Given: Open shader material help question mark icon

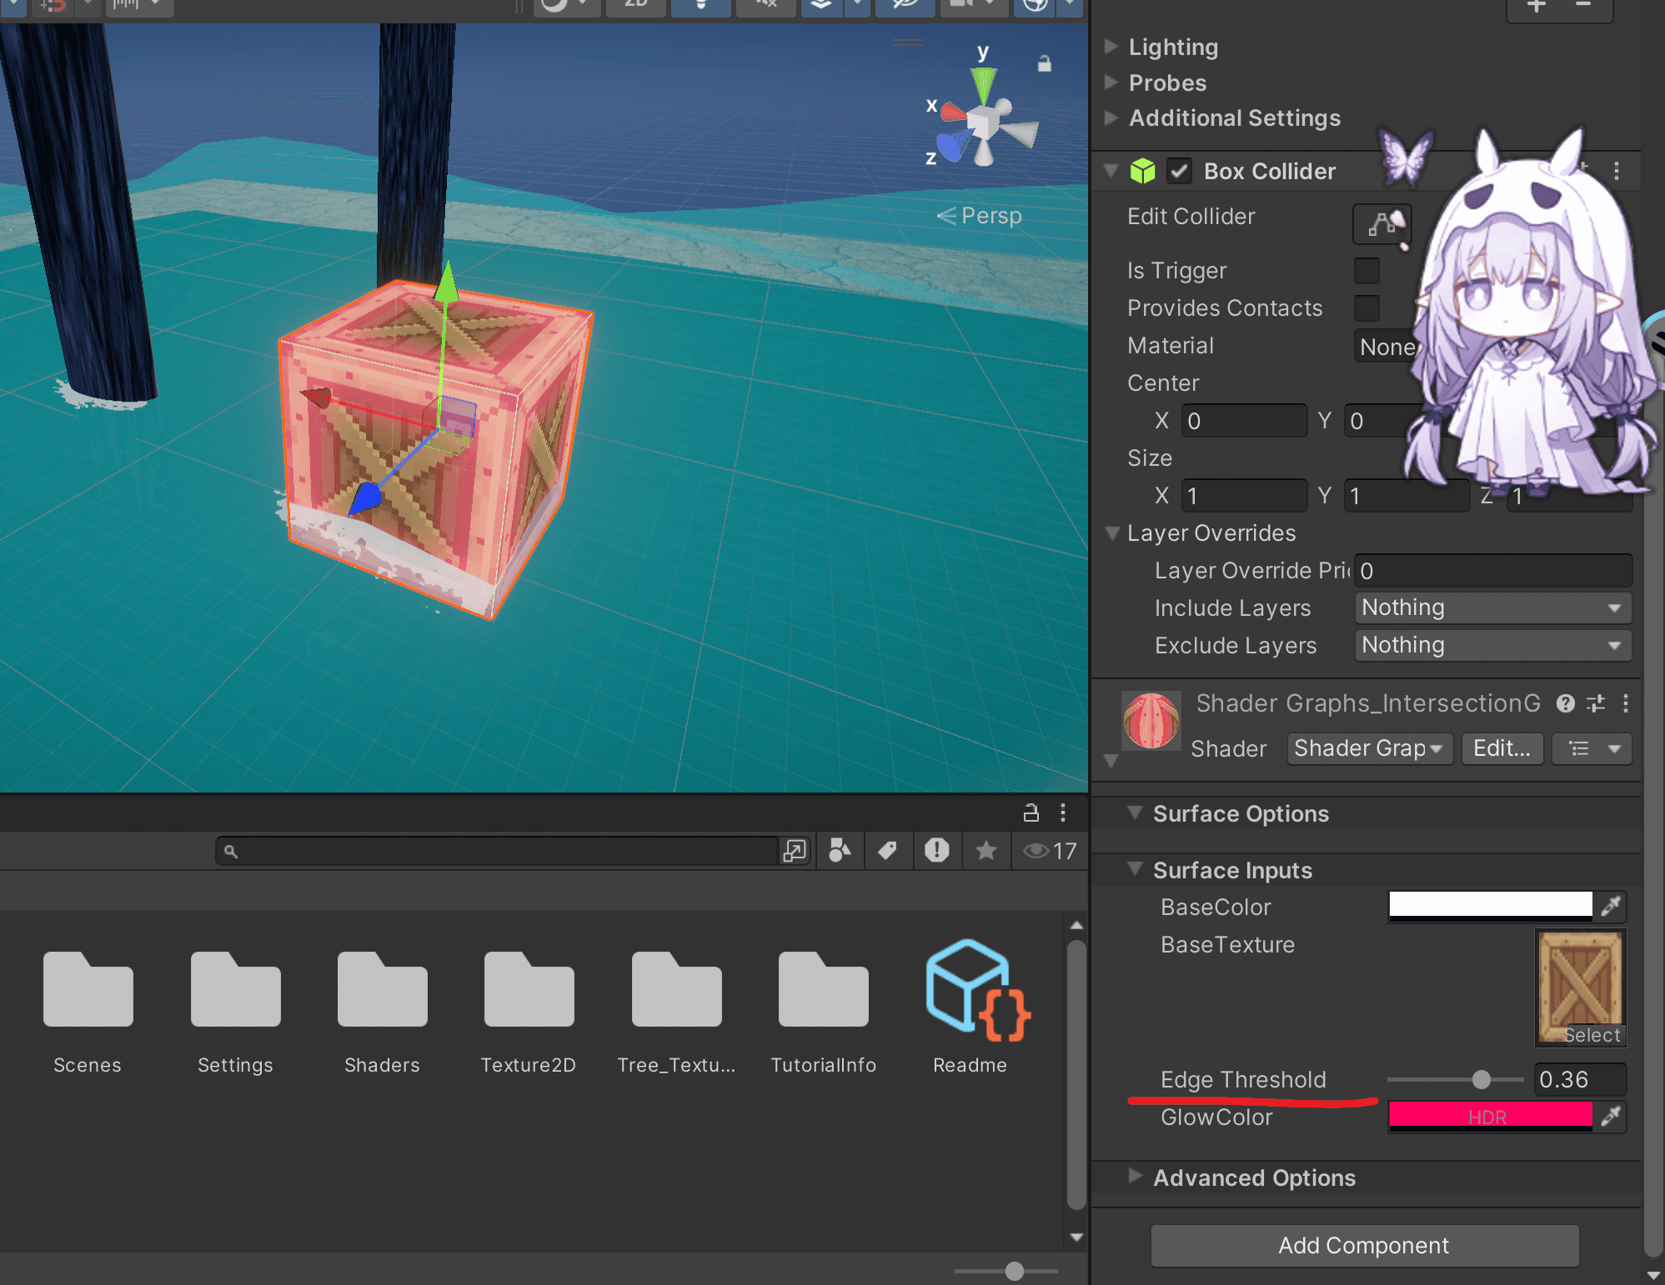Looking at the screenshot, I should (x=1565, y=704).
